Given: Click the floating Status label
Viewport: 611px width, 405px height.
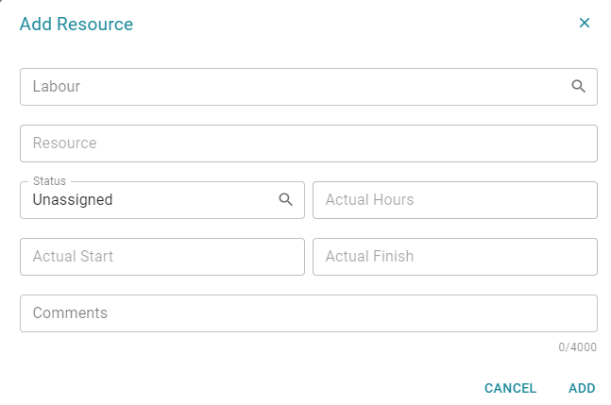Looking at the screenshot, I should click(49, 181).
